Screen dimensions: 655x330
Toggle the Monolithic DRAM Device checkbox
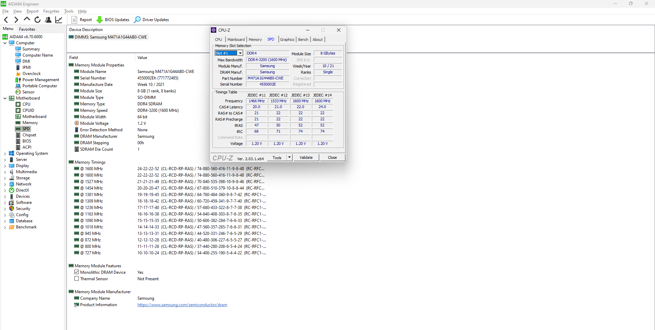pos(77,272)
